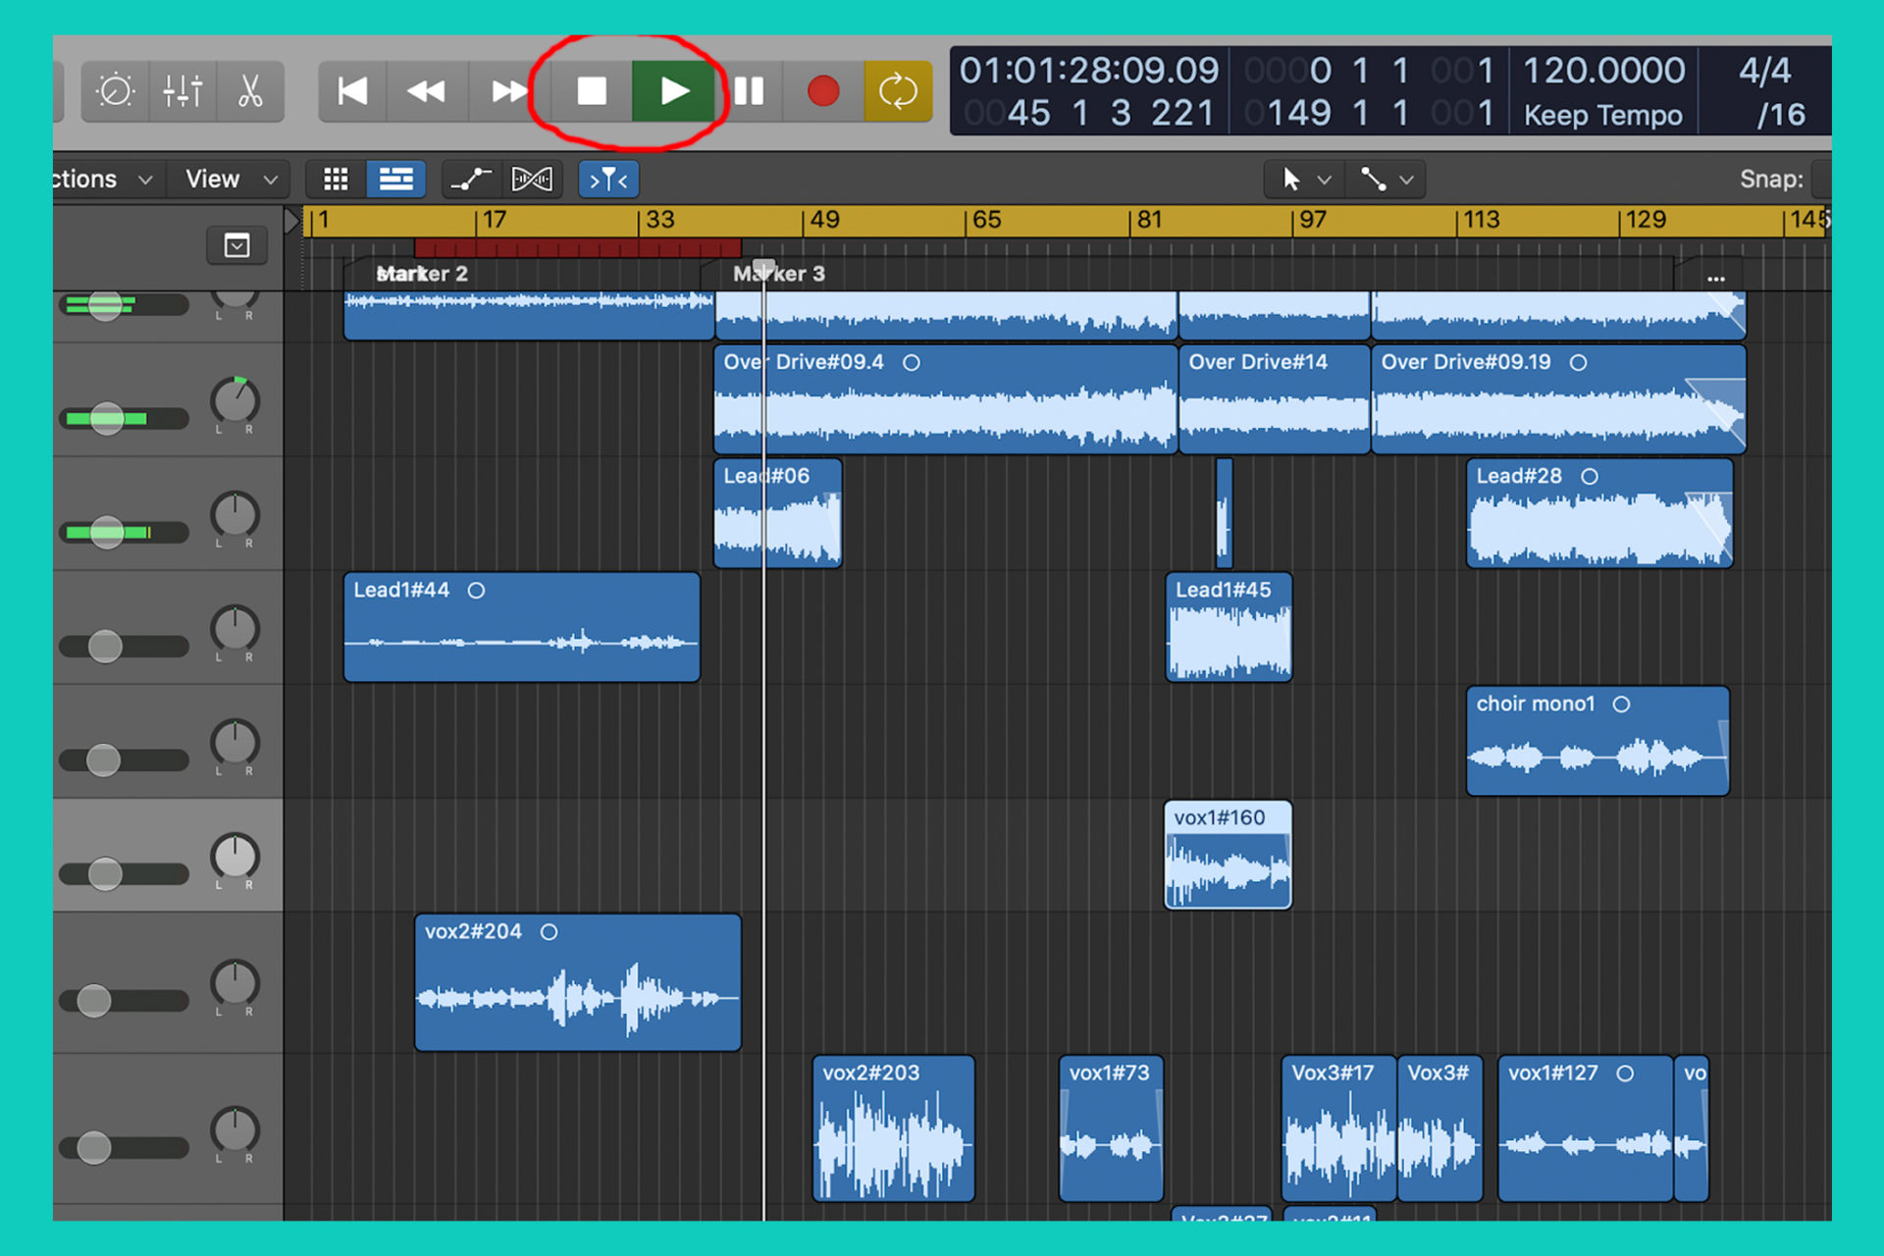
Task: Select the vox2#203 region
Action: tap(894, 1128)
